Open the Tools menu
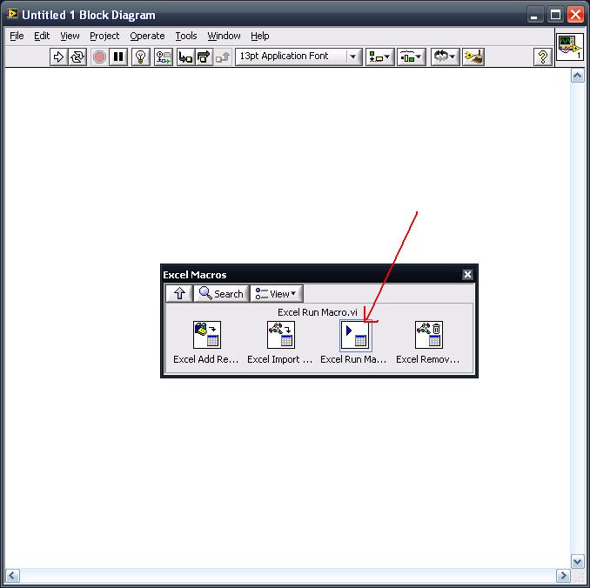The image size is (590, 588). [x=186, y=36]
